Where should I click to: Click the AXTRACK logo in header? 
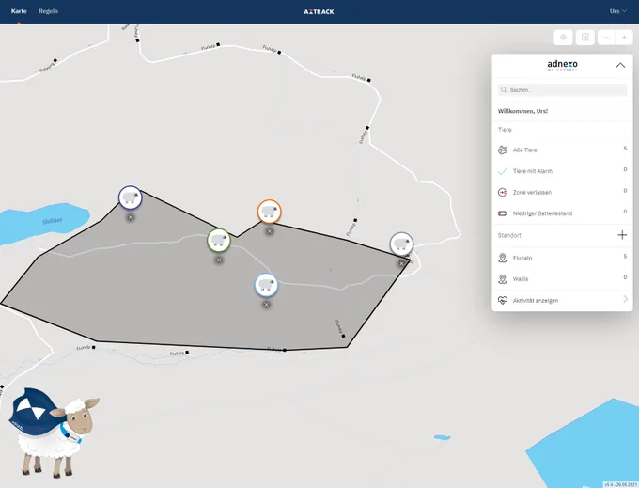point(319,12)
